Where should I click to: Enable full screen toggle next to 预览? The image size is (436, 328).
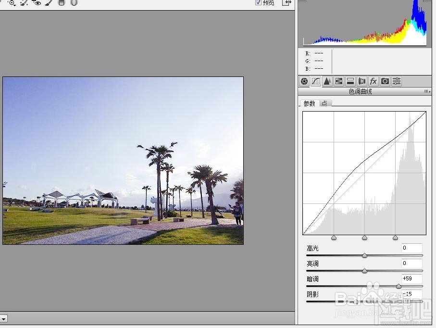[286, 3]
